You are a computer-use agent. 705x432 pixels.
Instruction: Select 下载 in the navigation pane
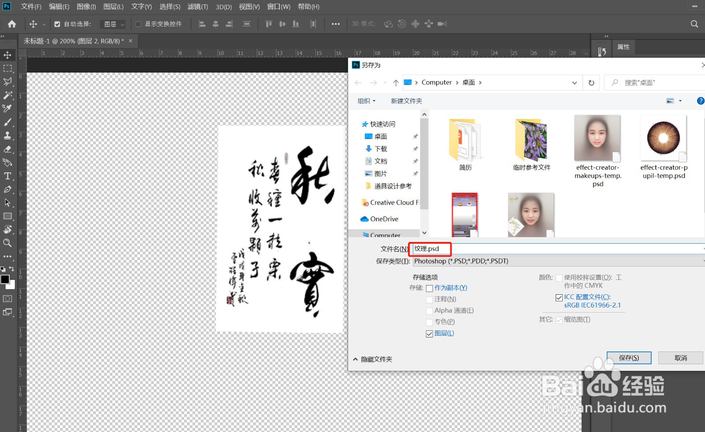point(381,149)
